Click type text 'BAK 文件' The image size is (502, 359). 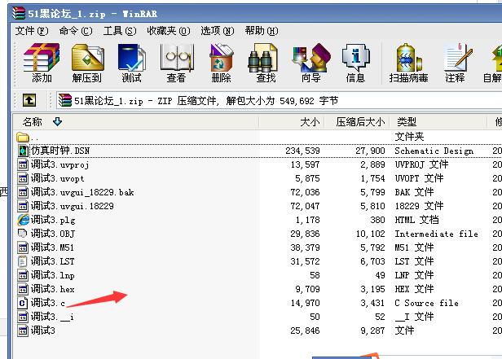(x=414, y=192)
